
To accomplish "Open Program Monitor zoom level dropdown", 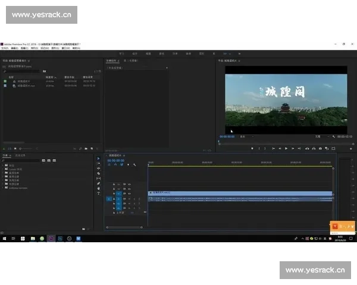I will pyautogui.click(x=246, y=137).
